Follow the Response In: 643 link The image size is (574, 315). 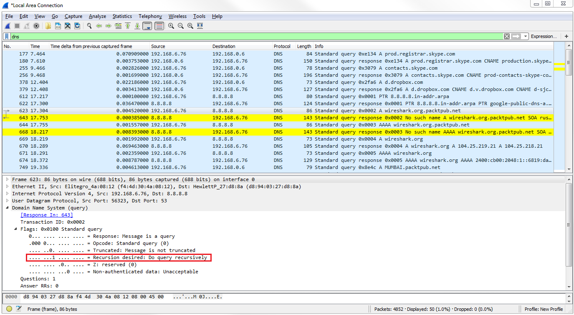coord(46,215)
